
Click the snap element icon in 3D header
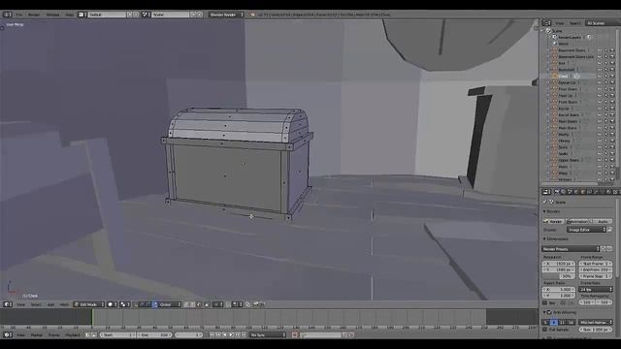237,304
